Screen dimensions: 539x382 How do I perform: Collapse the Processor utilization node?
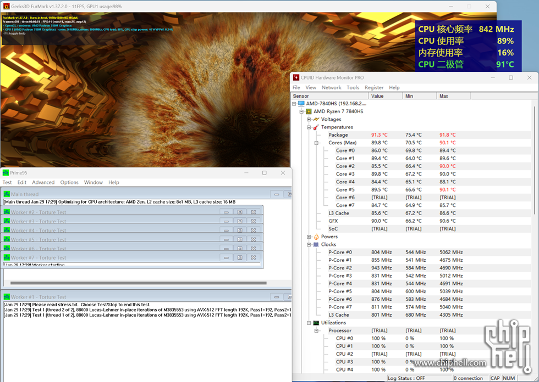pyautogui.click(x=316, y=331)
